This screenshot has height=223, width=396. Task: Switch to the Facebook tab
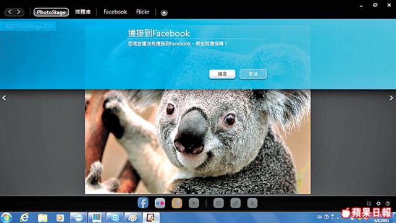point(115,12)
